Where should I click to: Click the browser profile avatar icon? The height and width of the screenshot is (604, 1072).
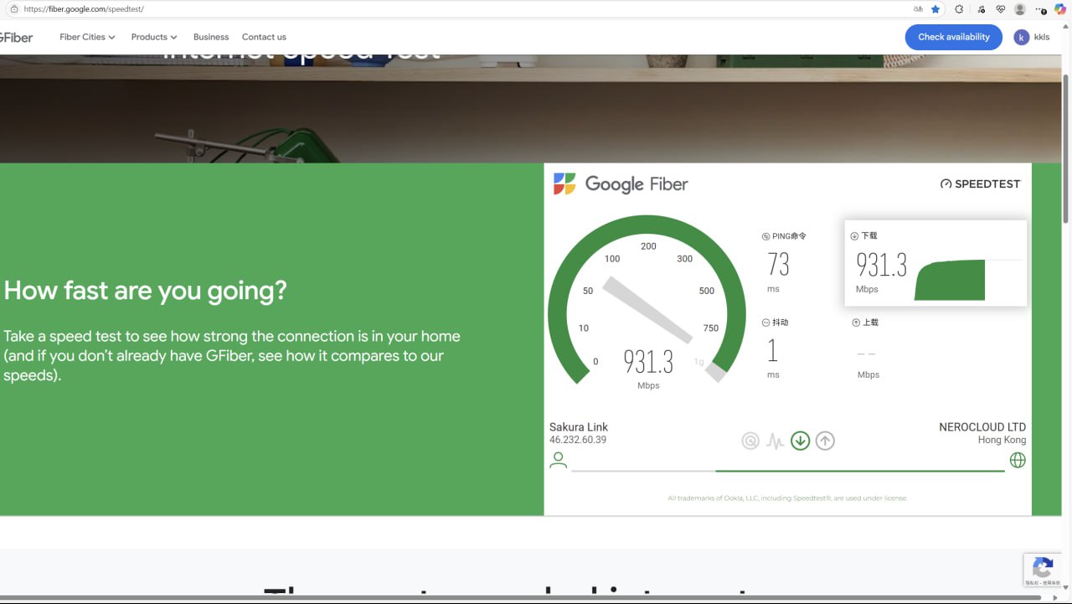1020,9
